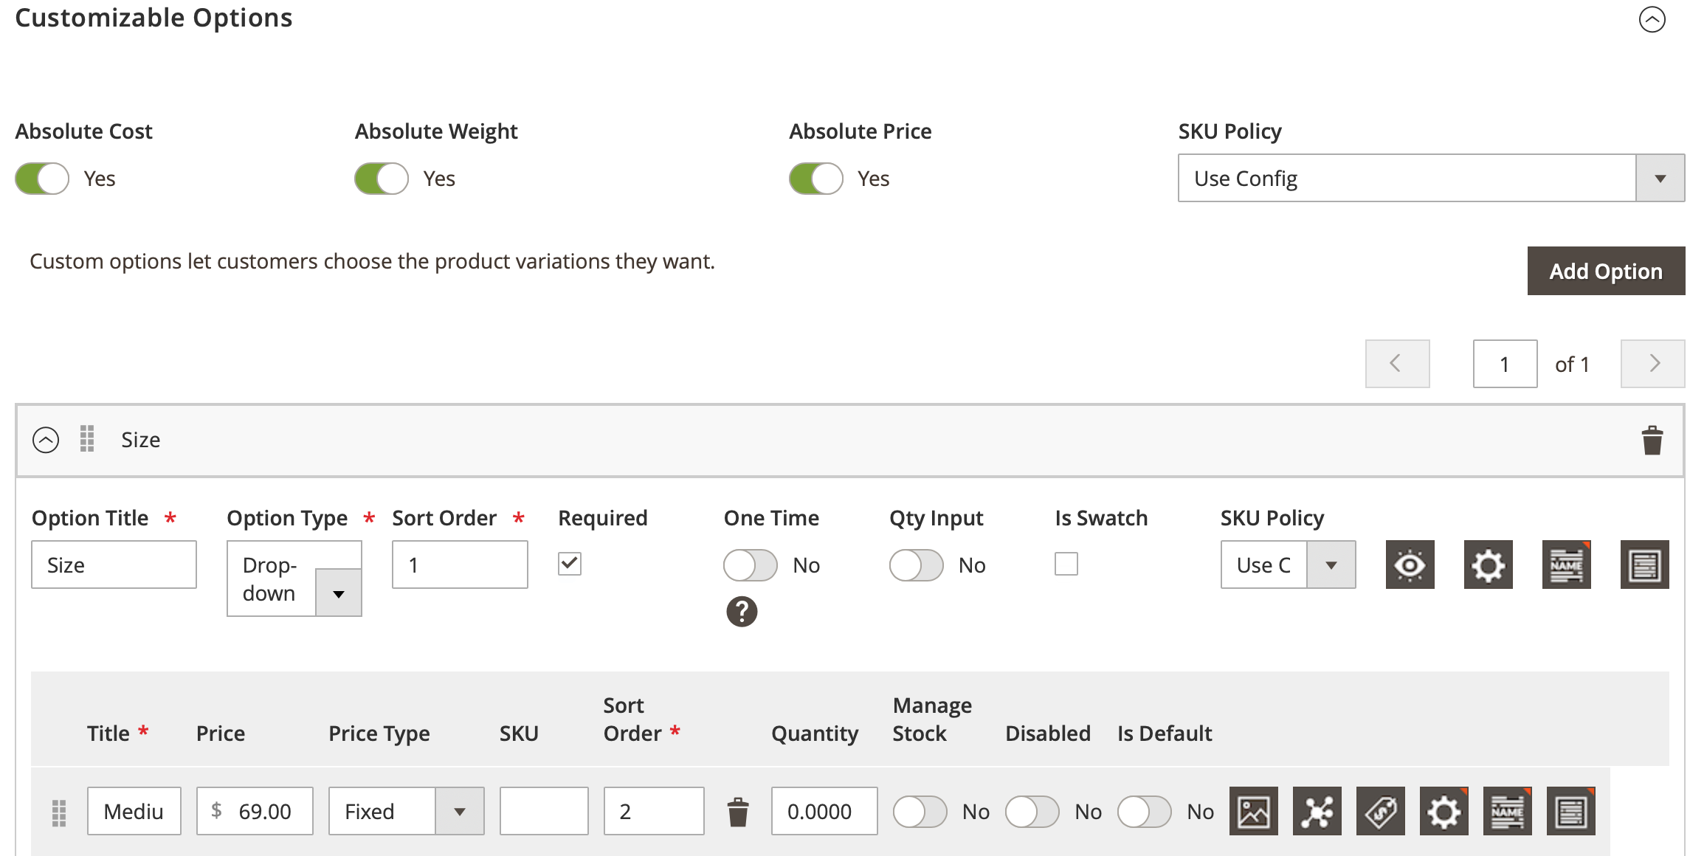Open the Medium value gear settings icon
1690x856 pixels.
pyautogui.click(x=1444, y=811)
